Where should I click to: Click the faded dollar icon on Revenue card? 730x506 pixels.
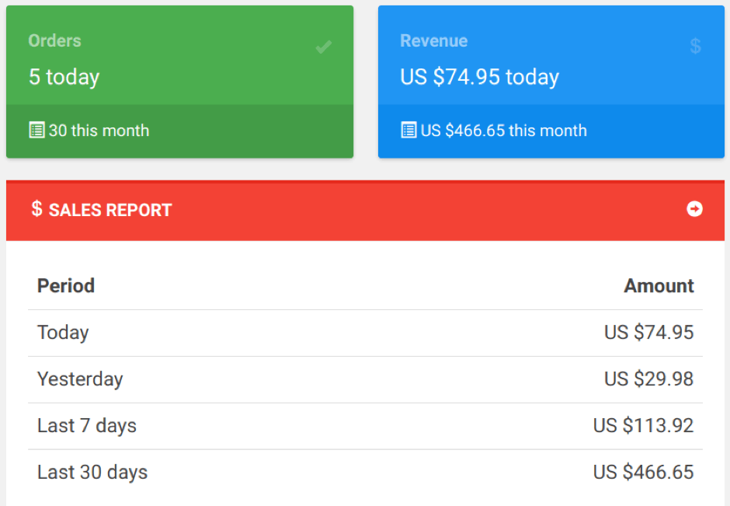[695, 47]
